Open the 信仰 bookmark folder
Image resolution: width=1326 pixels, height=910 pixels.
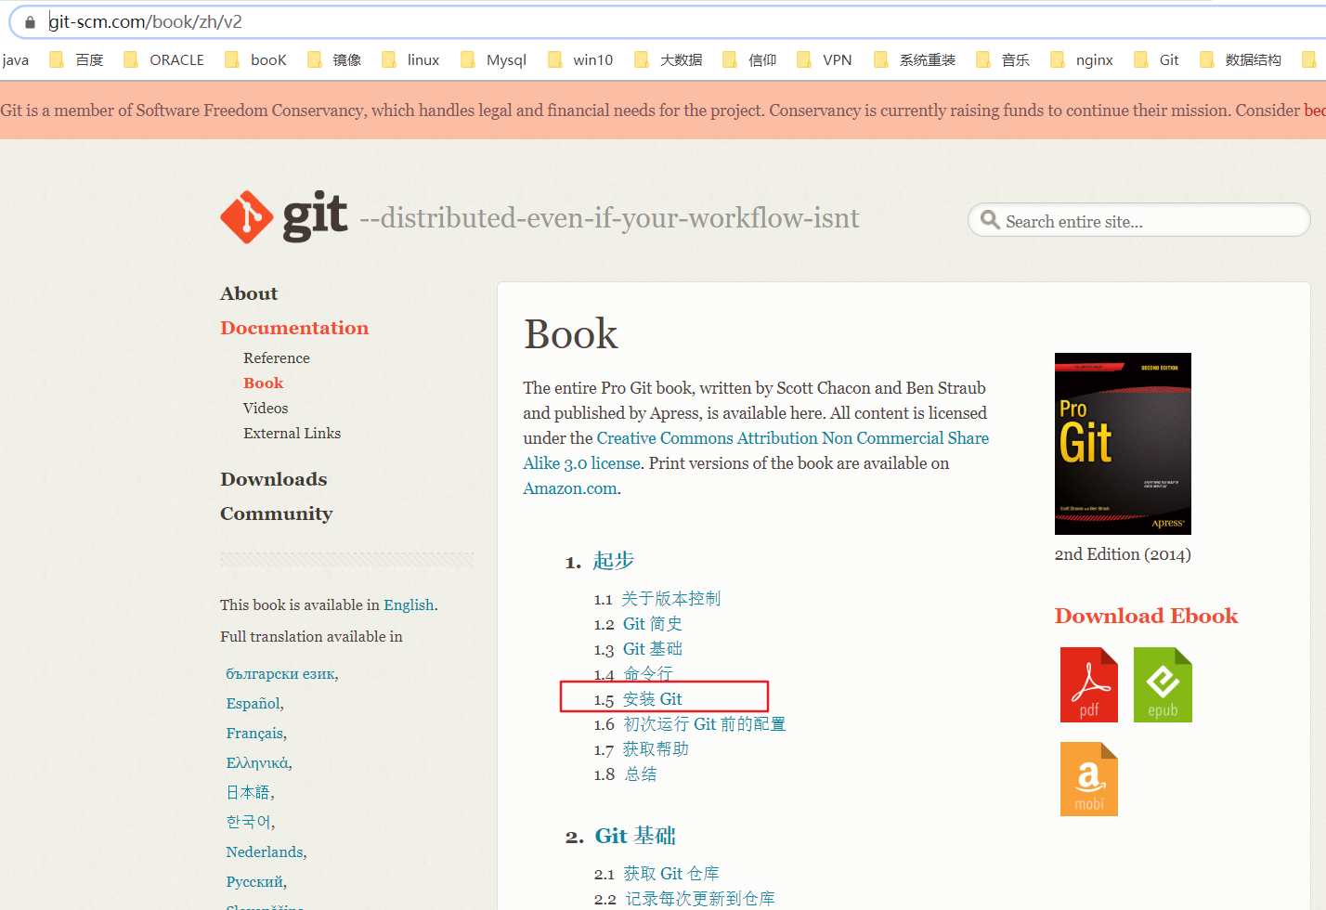749,60
